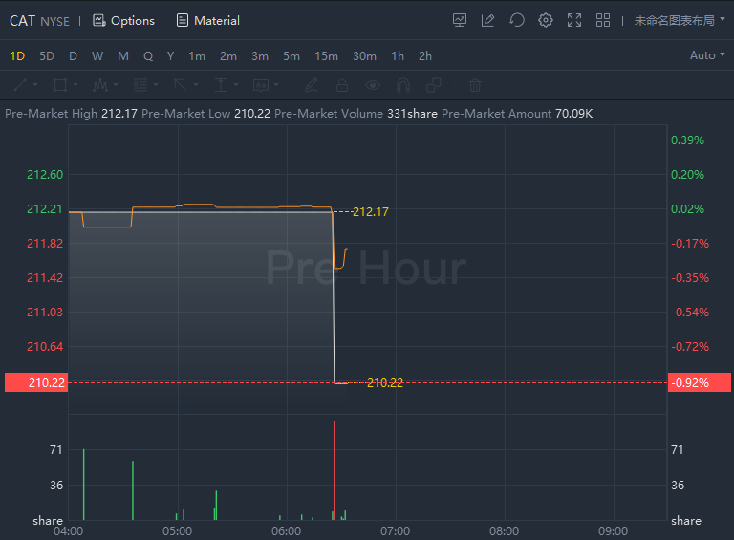Expand the Auto scale dropdown
This screenshot has width=734, height=540.
(707, 55)
